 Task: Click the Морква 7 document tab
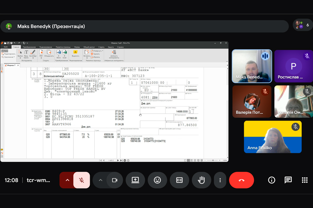click(x=11, y=65)
